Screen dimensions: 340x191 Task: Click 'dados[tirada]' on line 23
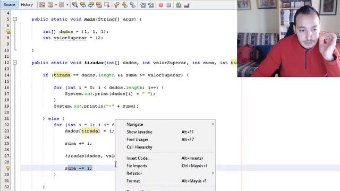pos(82,131)
